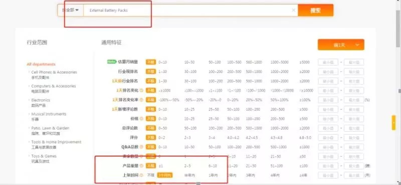Choose 1~30 in 行业现排名 row
Screen dimensions: 401x185
[x=162, y=71]
